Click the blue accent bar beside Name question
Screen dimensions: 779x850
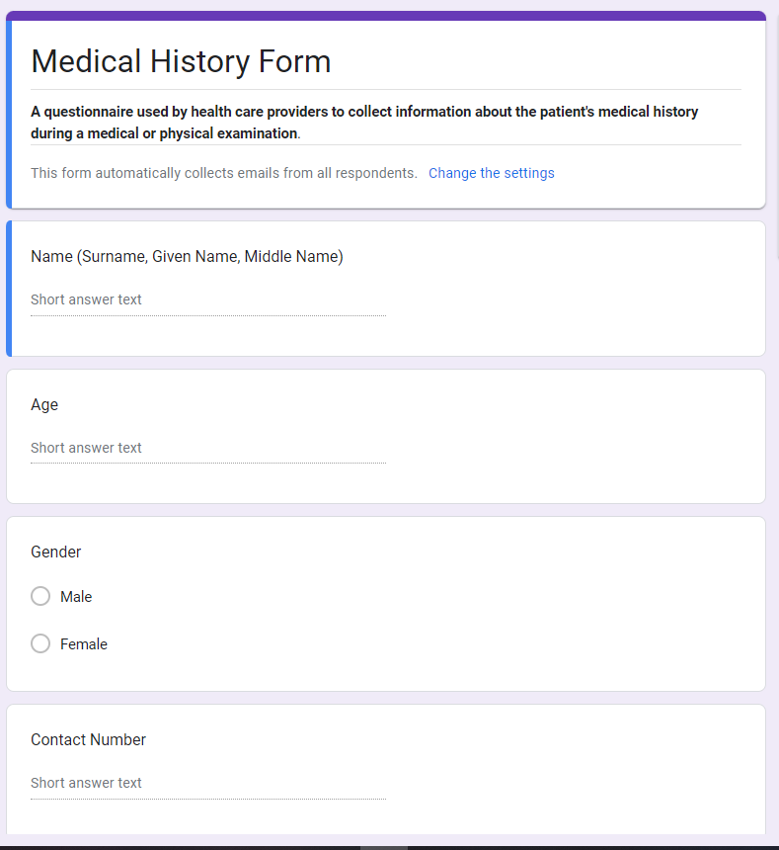coord(9,288)
